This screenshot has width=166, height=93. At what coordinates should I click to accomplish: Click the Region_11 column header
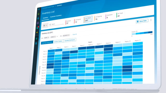tap(138, 40)
